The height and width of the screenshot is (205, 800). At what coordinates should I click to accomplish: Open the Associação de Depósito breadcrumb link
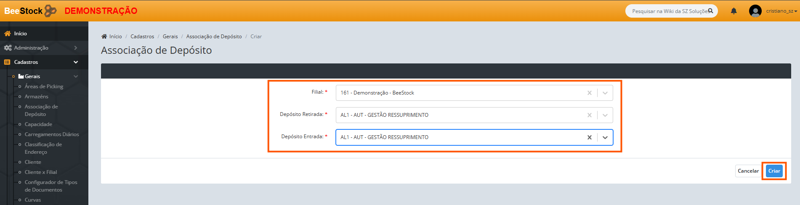point(214,37)
